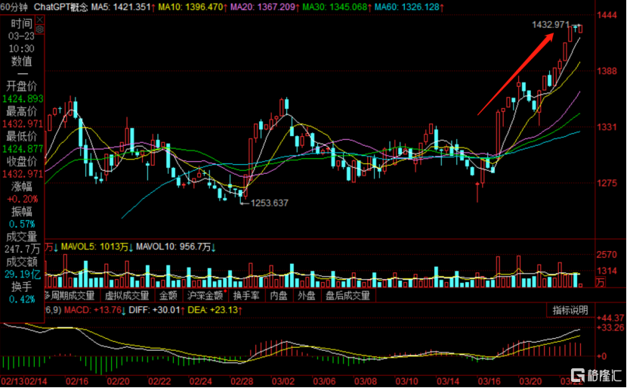Switch to the 多周期成交量 tab
Image resolution: width=627 pixels, height=388 pixels.
point(69,296)
